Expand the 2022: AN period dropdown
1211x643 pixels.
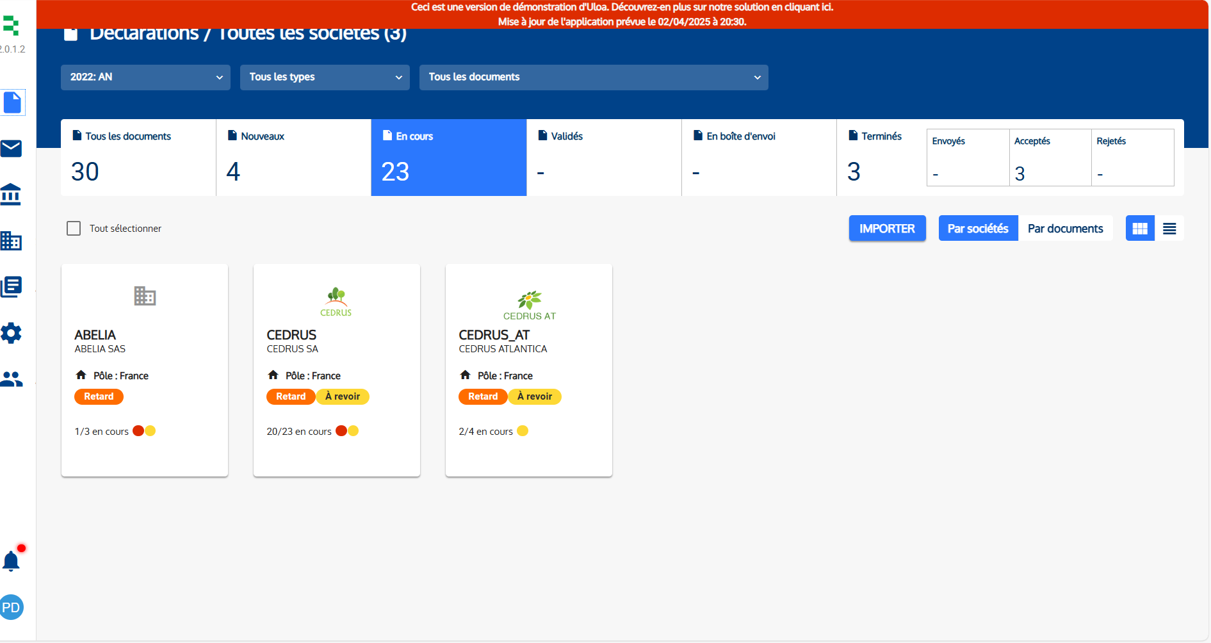pyautogui.click(x=145, y=77)
